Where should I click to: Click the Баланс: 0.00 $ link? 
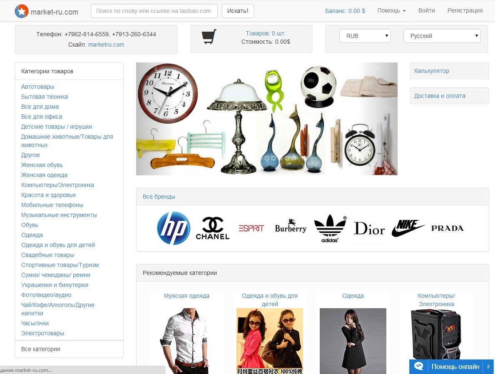[x=345, y=11]
